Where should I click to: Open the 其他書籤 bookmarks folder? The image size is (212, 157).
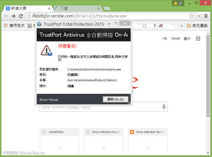coord(197,26)
